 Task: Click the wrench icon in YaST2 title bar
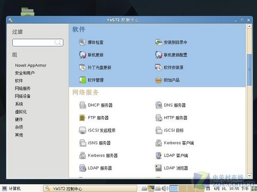click(10, 20)
